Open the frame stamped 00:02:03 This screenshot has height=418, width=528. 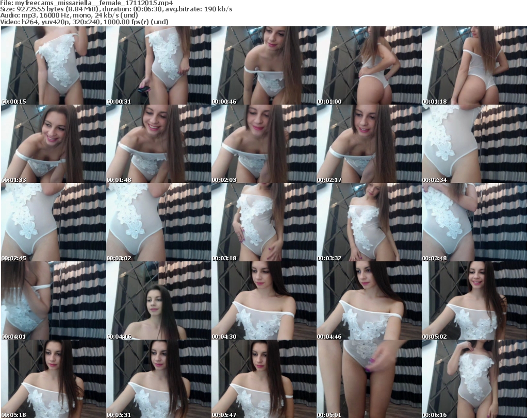[263, 144]
